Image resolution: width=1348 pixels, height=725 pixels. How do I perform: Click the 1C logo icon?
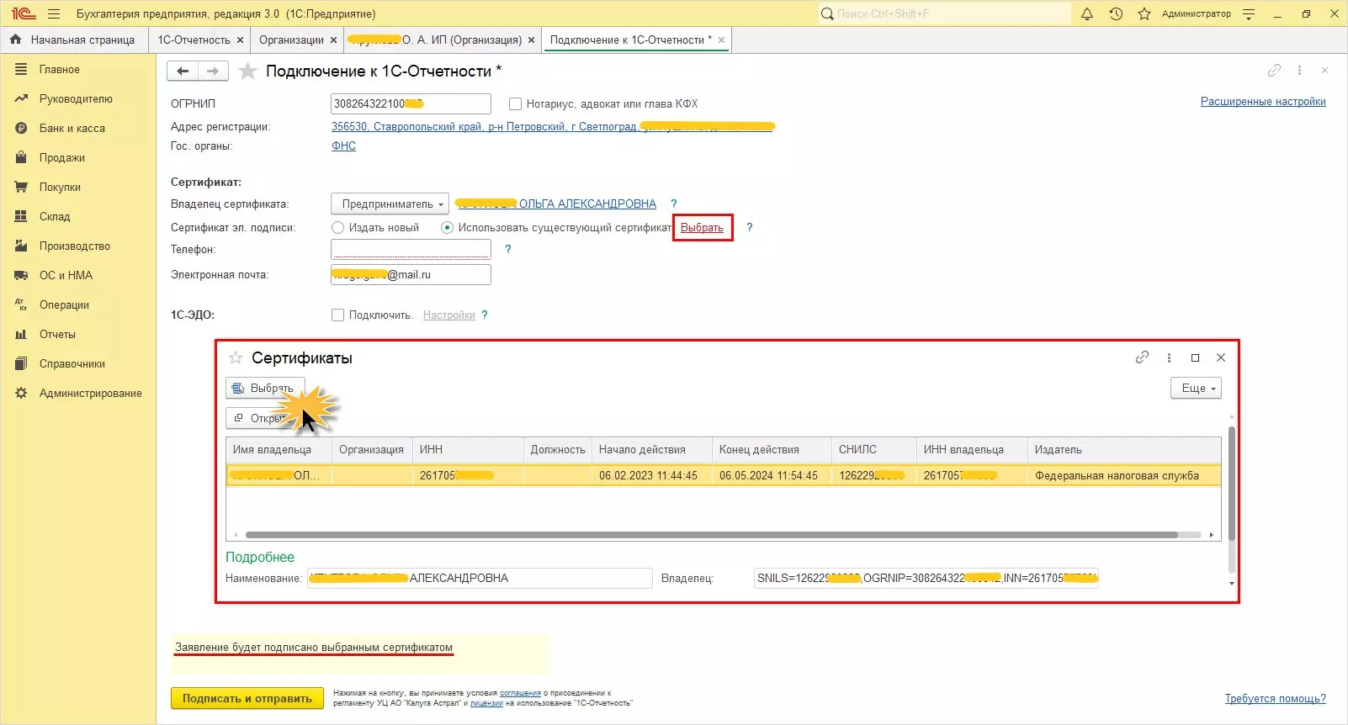pyautogui.click(x=24, y=13)
